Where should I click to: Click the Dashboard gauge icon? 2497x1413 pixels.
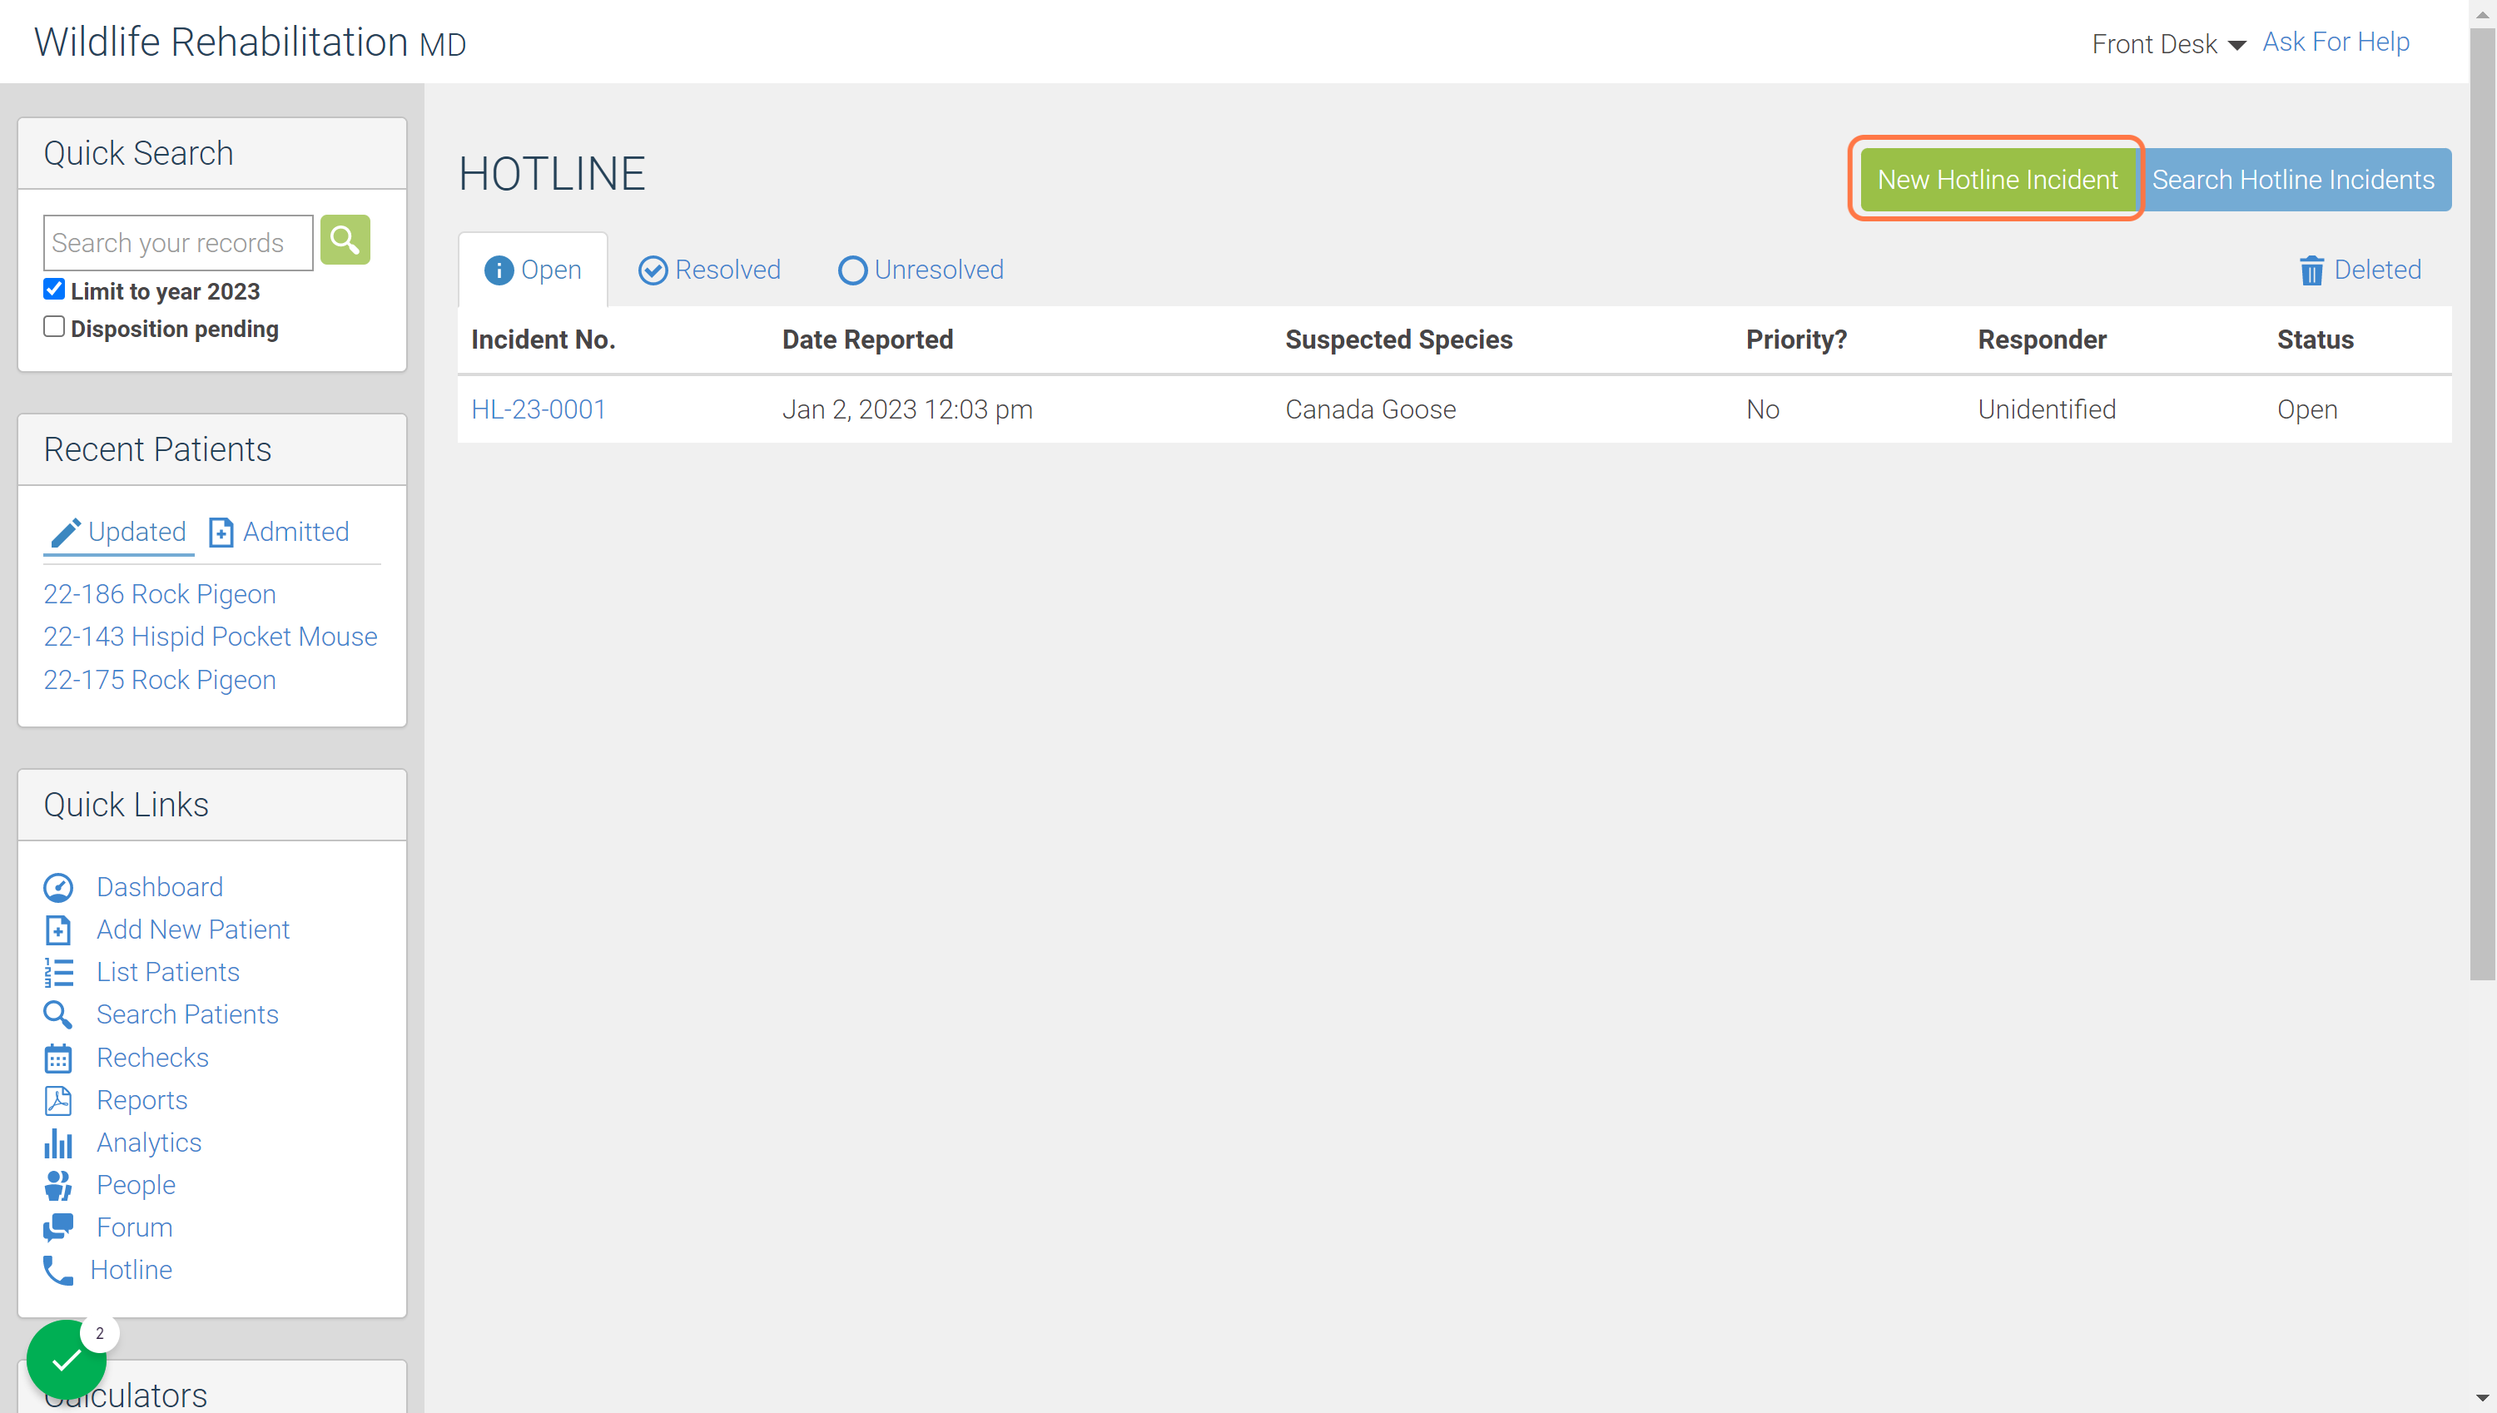pyautogui.click(x=58, y=888)
